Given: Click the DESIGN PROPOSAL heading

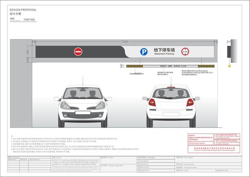Looking at the screenshot, I should point(23,10).
